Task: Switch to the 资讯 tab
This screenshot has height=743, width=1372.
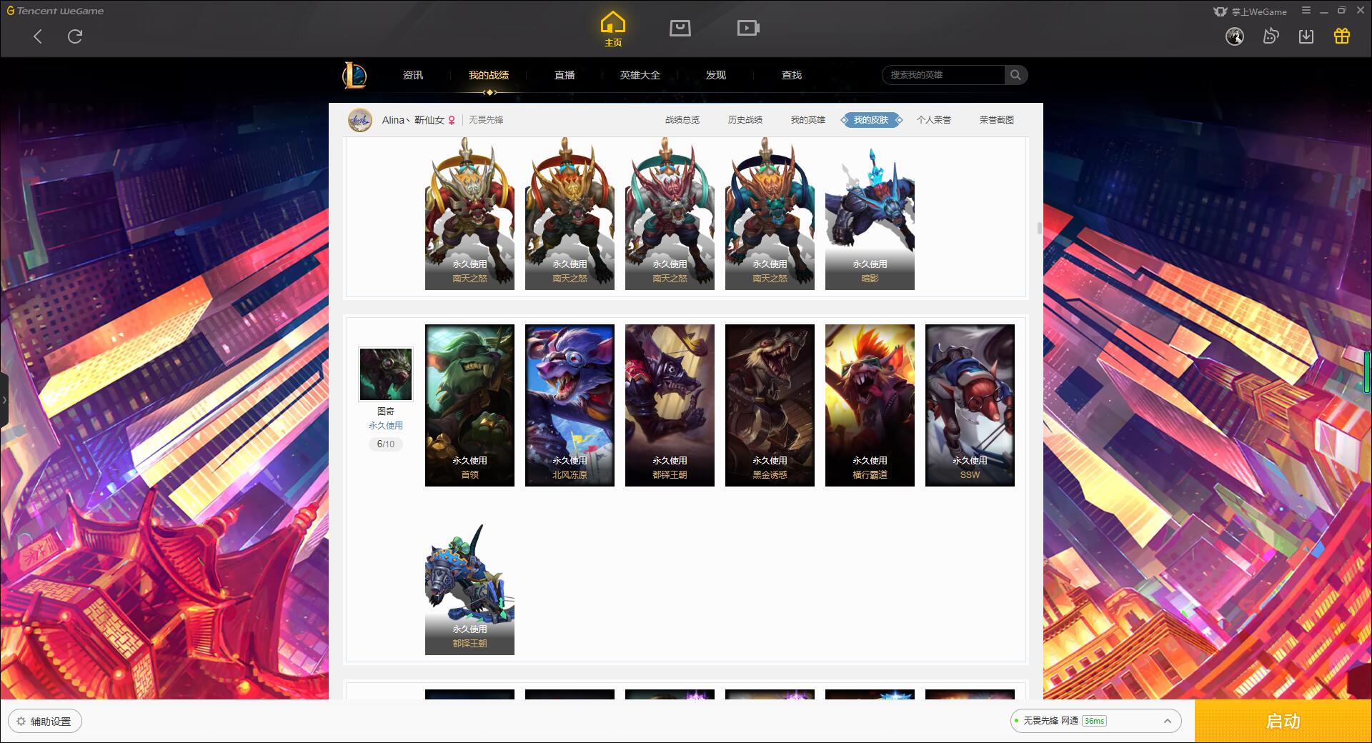Action: [413, 75]
